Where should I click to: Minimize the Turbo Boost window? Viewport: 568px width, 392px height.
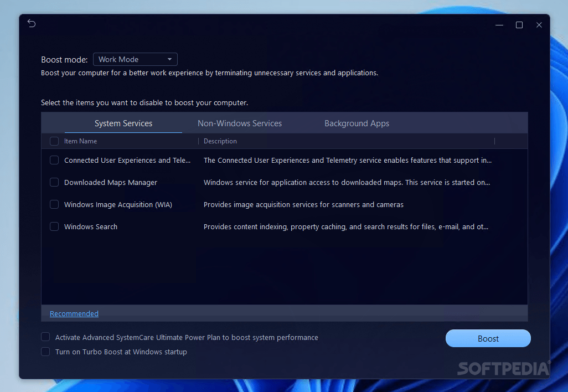pos(499,25)
